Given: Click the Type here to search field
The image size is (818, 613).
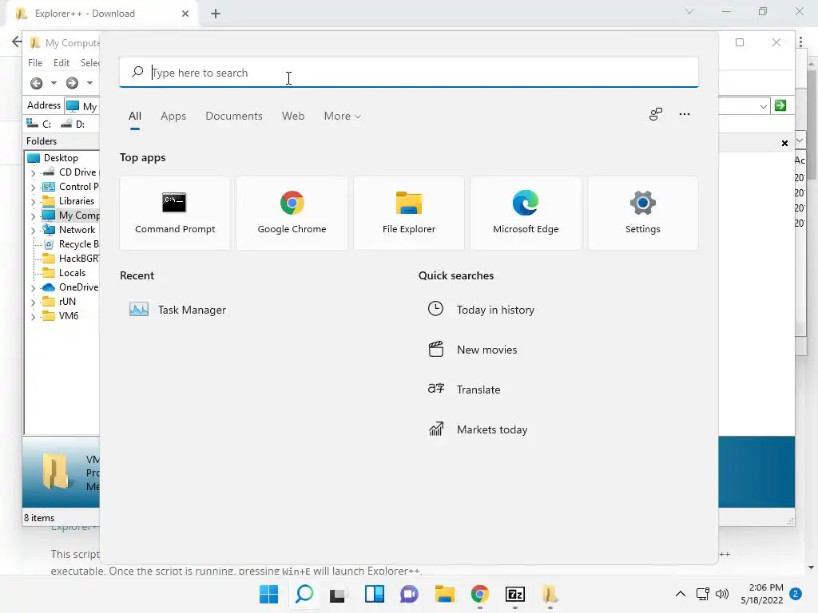Looking at the screenshot, I should pyautogui.click(x=409, y=73).
